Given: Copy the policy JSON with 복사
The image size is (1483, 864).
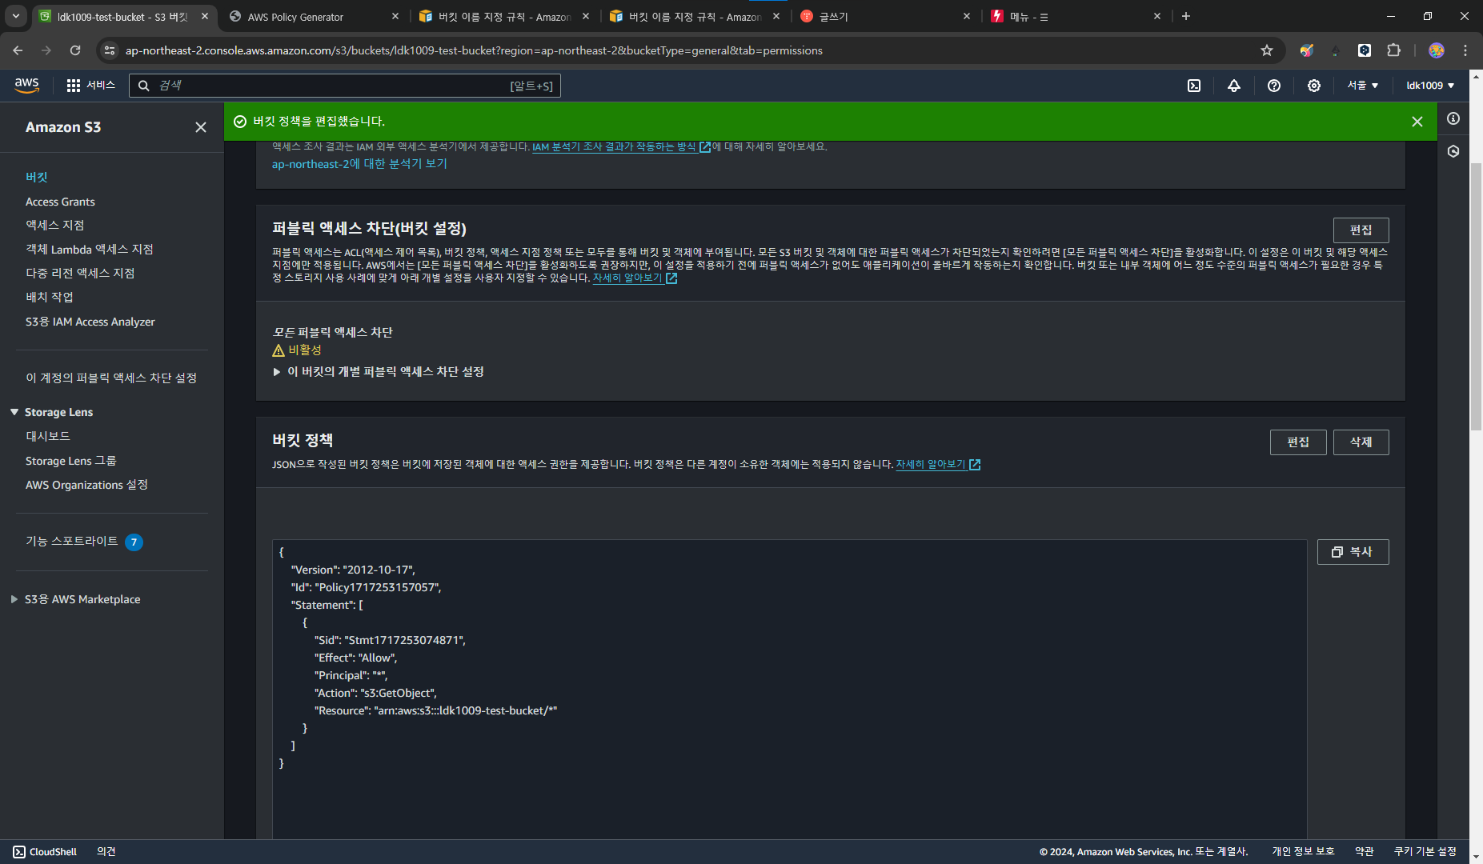Looking at the screenshot, I should tap(1353, 552).
